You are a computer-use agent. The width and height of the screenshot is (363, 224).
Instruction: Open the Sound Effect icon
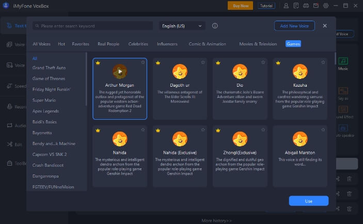(343, 109)
